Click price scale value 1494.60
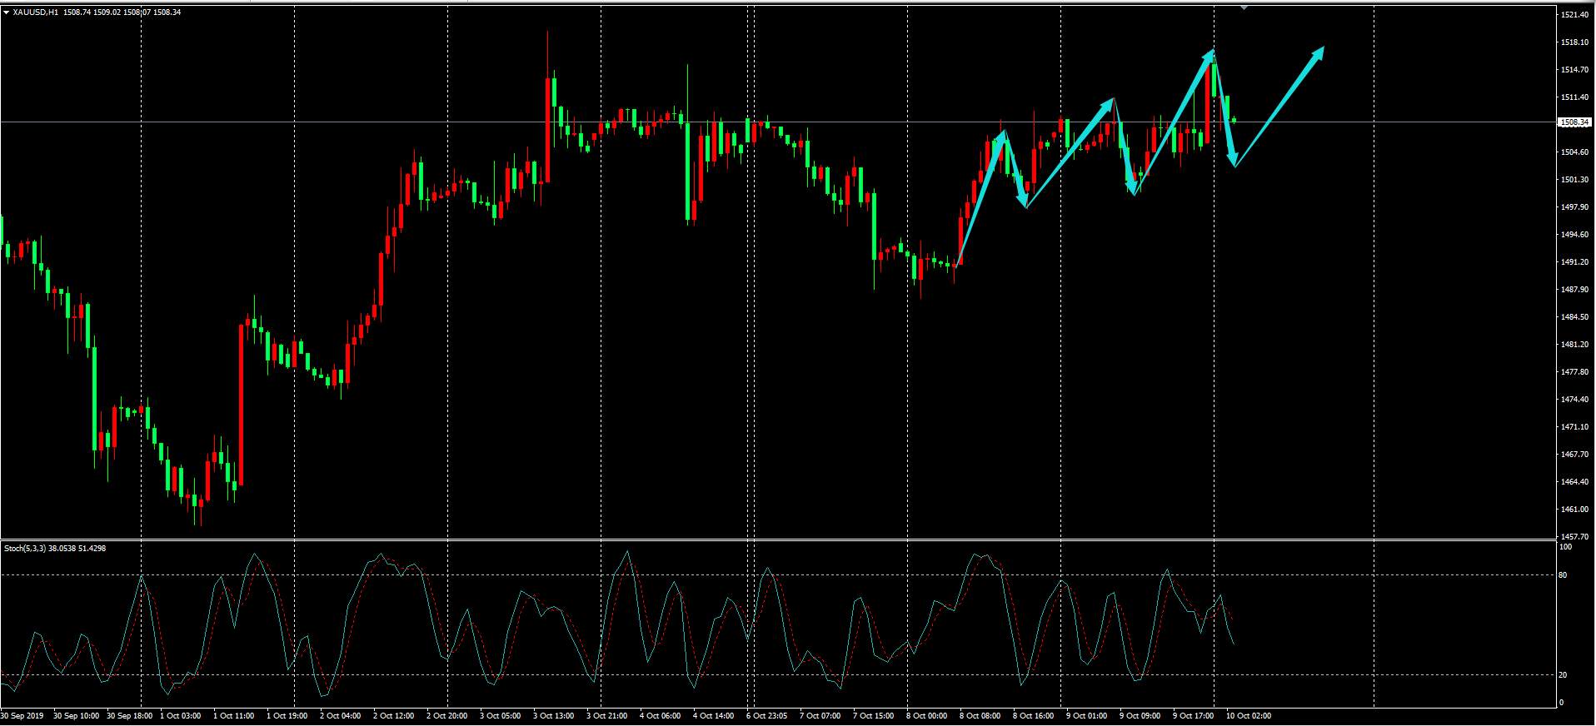The image size is (1596, 726). 1575,235
